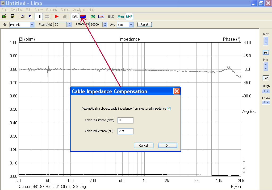Close the Cable Impedance Compensation dialog

tap(177, 91)
